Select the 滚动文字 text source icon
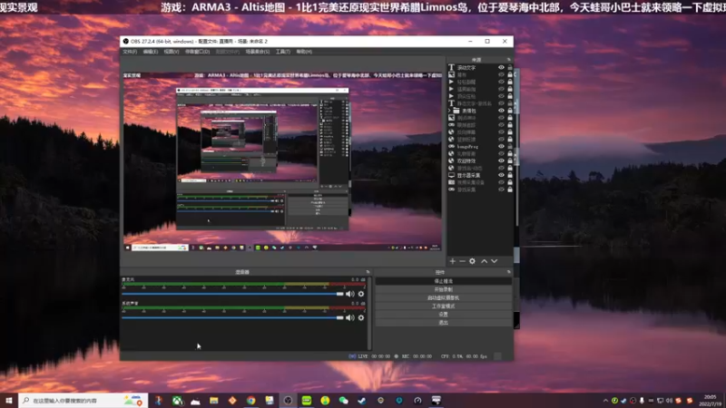The width and height of the screenshot is (726, 408). [x=451, y=67]
